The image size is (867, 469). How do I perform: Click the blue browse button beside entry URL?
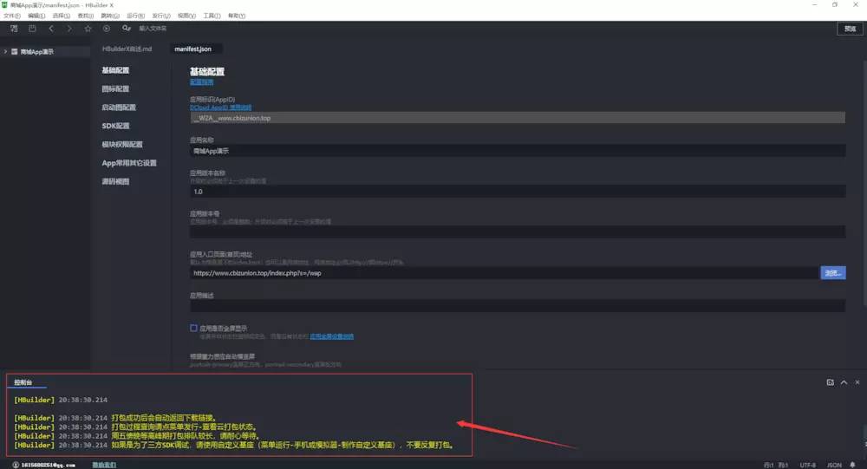pos(832,273)
